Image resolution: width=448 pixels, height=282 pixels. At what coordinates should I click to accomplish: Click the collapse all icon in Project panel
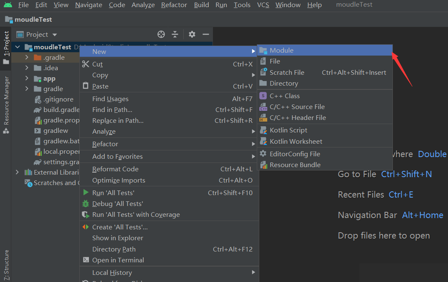[x=175, y=34]
